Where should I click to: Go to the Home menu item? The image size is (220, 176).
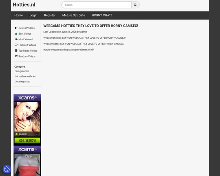point(18,15)
